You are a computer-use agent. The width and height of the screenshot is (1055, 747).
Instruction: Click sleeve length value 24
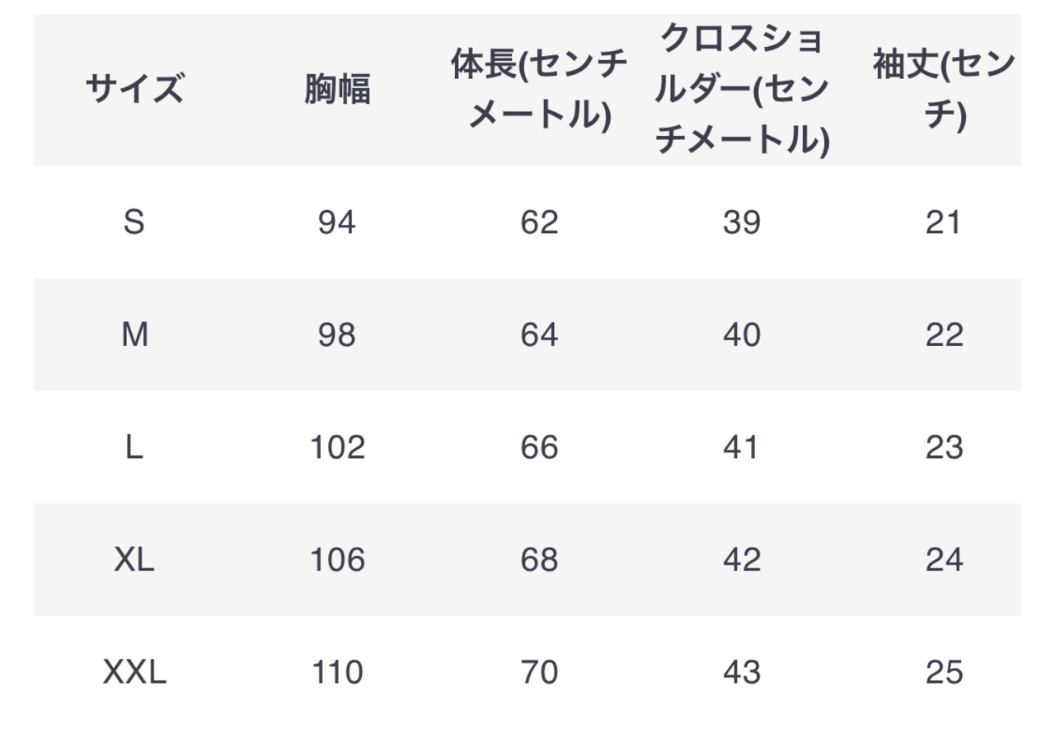click(x=944, y=560)
